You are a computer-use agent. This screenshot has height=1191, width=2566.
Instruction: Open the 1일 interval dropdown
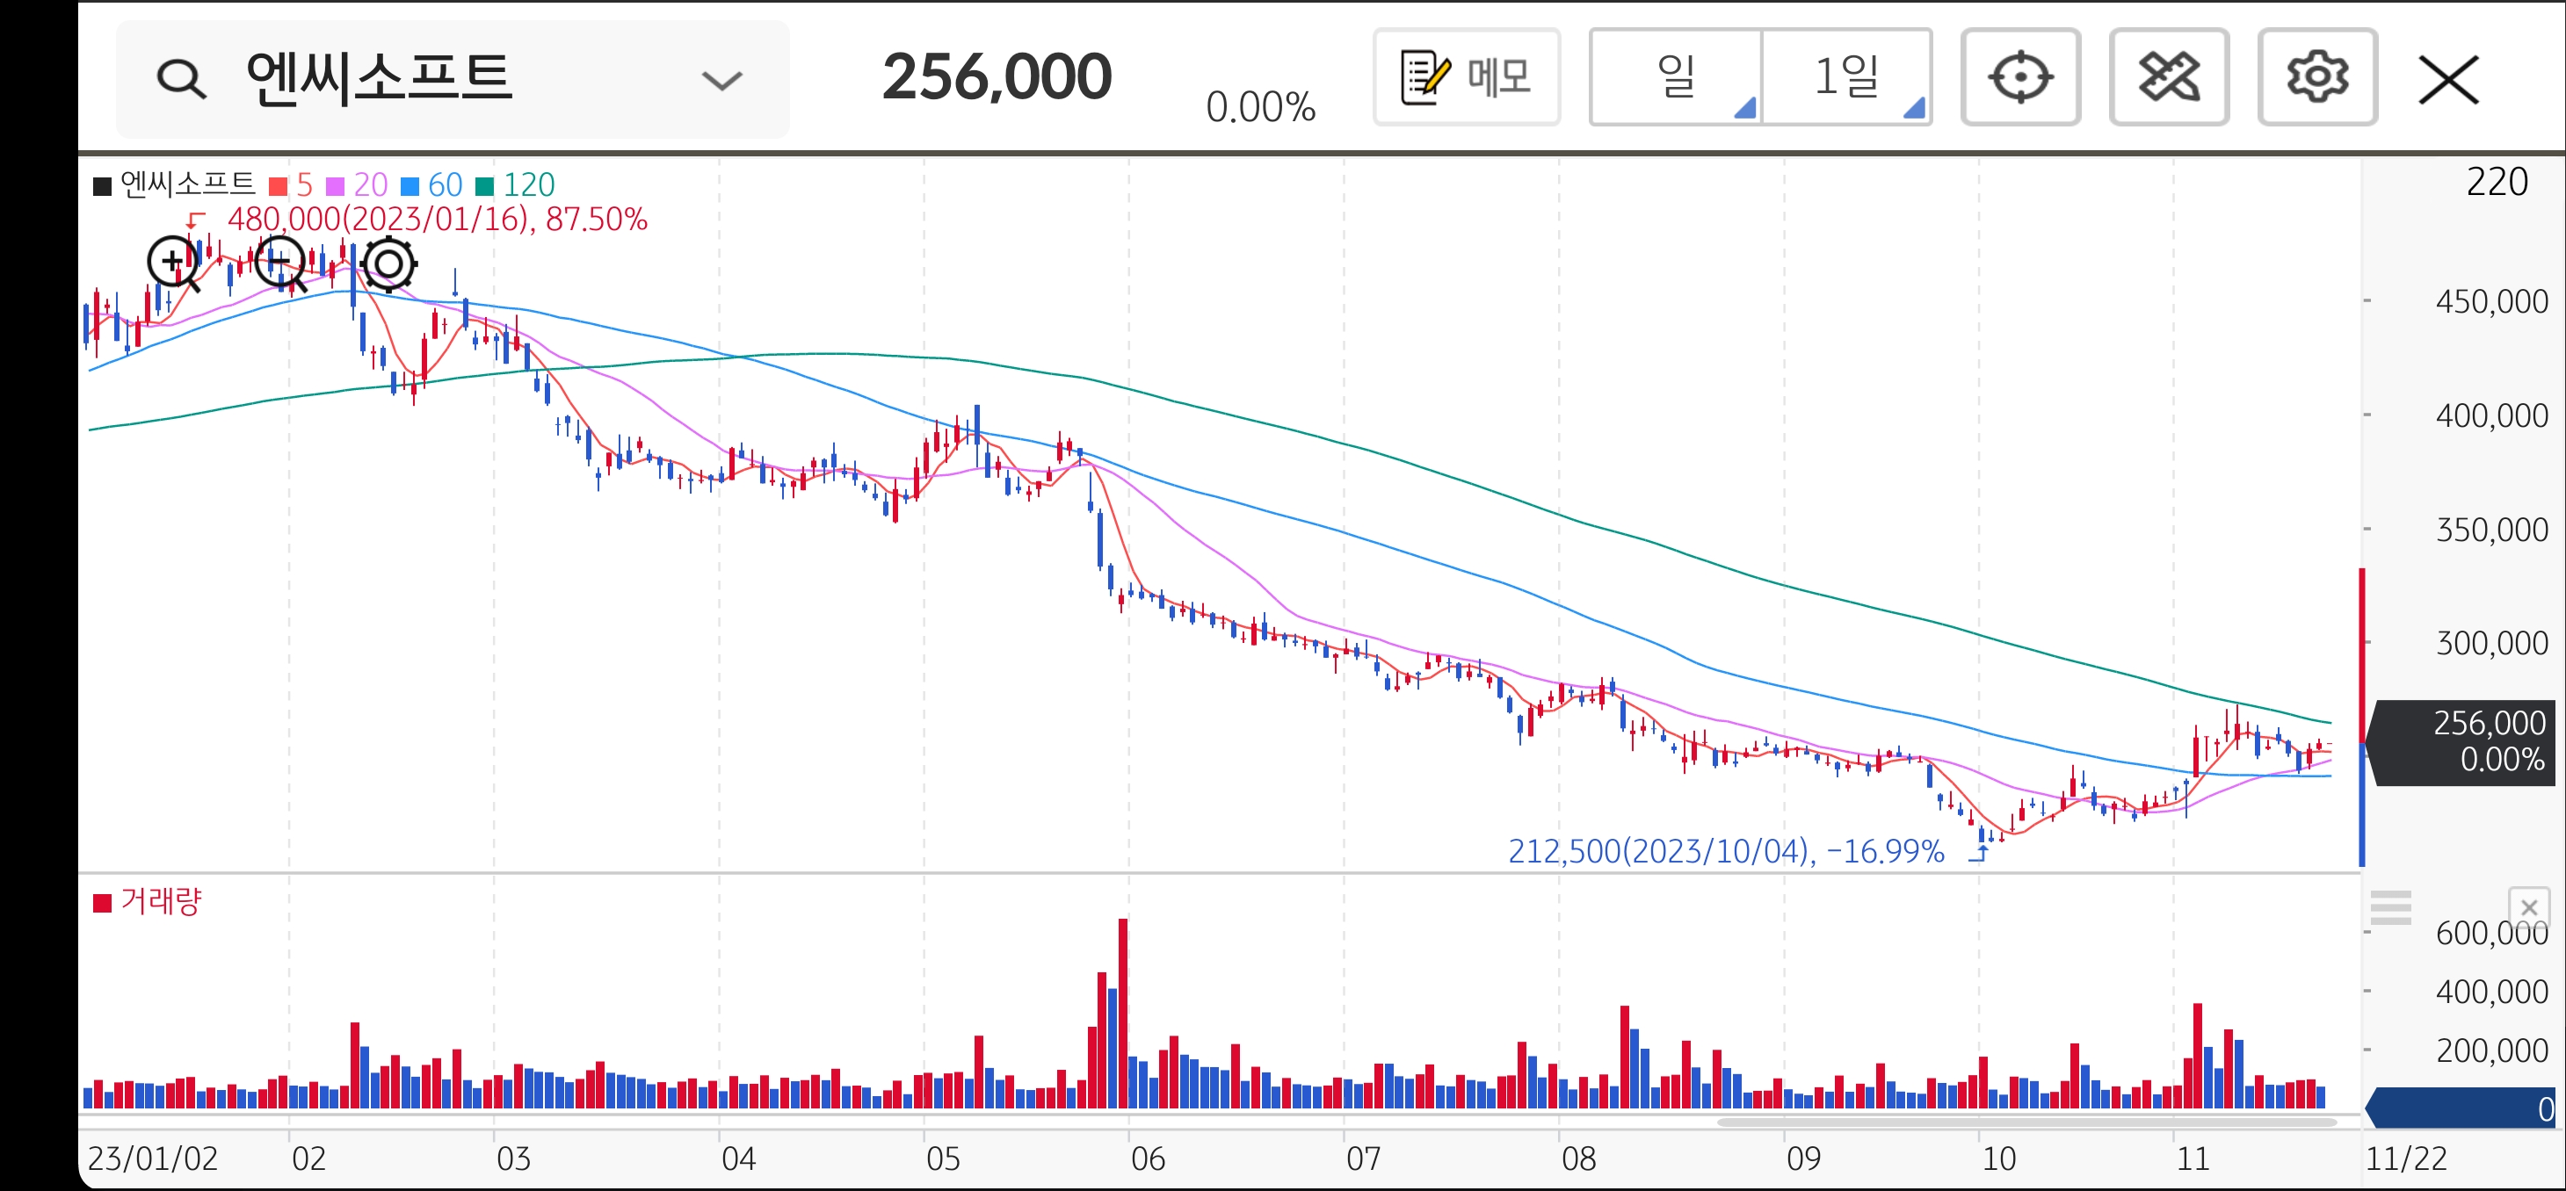[1845, 77]
